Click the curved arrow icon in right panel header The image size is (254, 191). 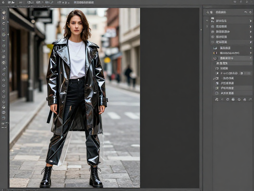pos(246,12)
